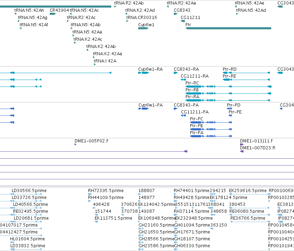
Task: Click the CR43904 gene arrow glyph
Action: [x=53, y=14]
